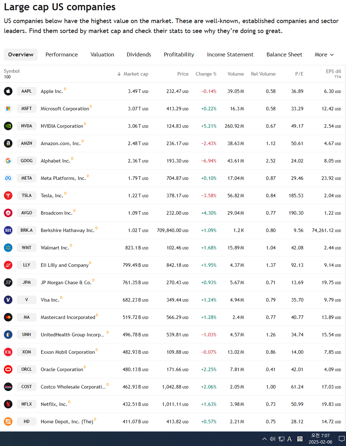Open the Amazon.com, Inc. link
Image resolution: width=346 pixels, height=446 pixels.
tap(61, 144)
